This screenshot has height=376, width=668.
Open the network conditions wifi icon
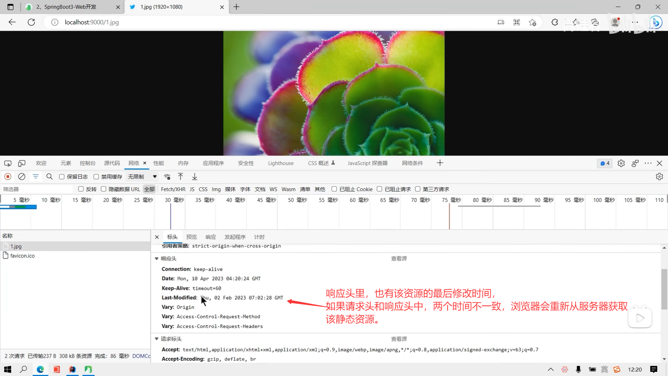167,177
